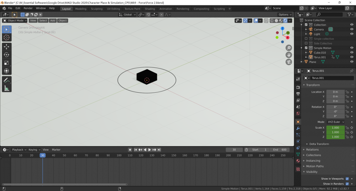The height and width of the screenshot is (191, 356).
Task: Click the Options button in viewport header
Action: tap(285, 15)
